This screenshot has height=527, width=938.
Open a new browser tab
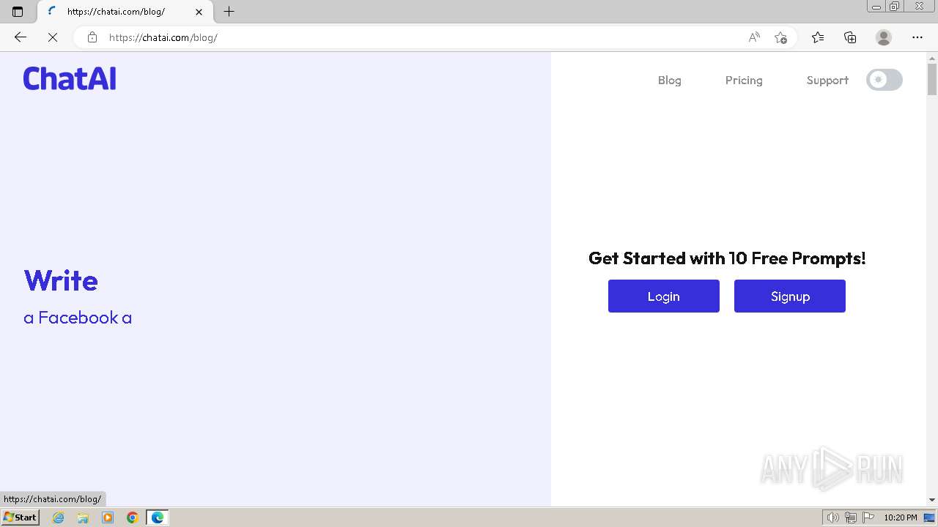point(229,12)
